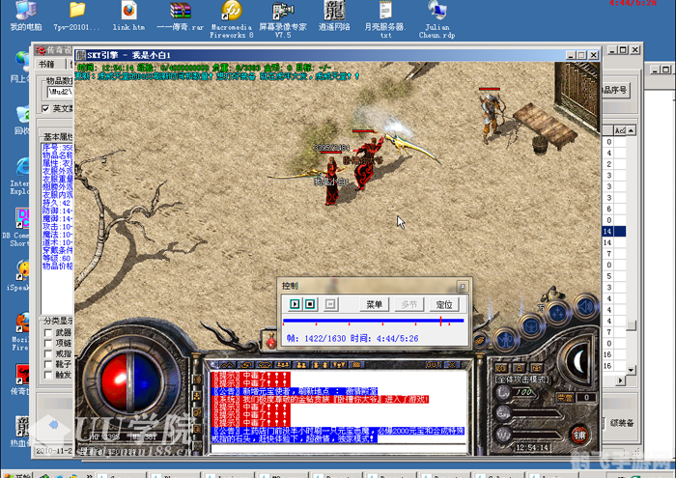Screen dimensions: 676x478
Task: Toggle the 戒指 category checkbox
Action: (48, 355)
